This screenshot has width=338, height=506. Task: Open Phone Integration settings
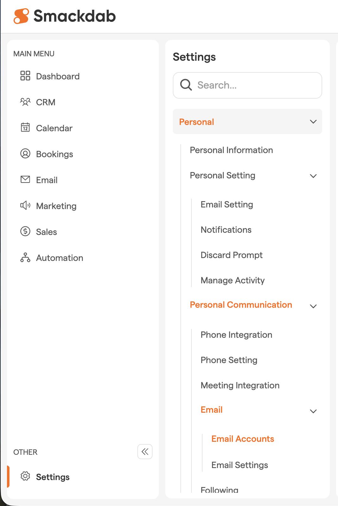[236, 335]
